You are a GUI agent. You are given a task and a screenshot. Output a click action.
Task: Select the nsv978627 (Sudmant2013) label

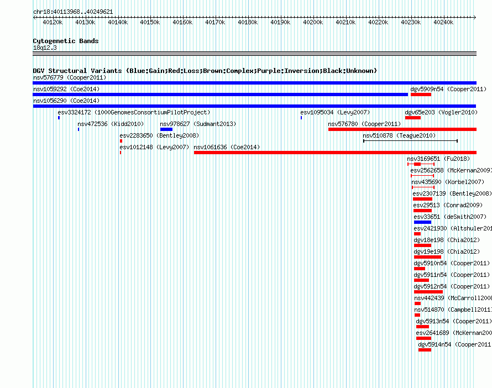[198, 124]
